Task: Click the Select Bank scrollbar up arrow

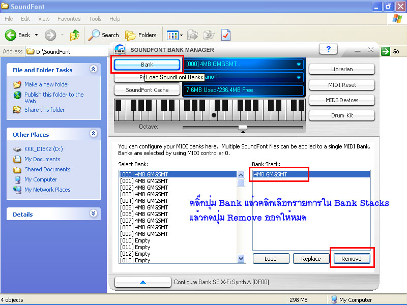Action: (x=241, y=175)
